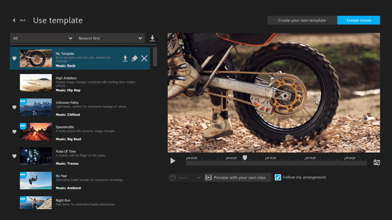
Task: Click Music: Chillout label
Action: (x=68, y=115)
